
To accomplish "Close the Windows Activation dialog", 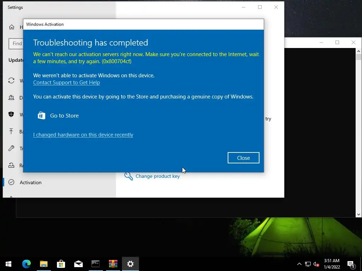I will [x=243, y=158].
